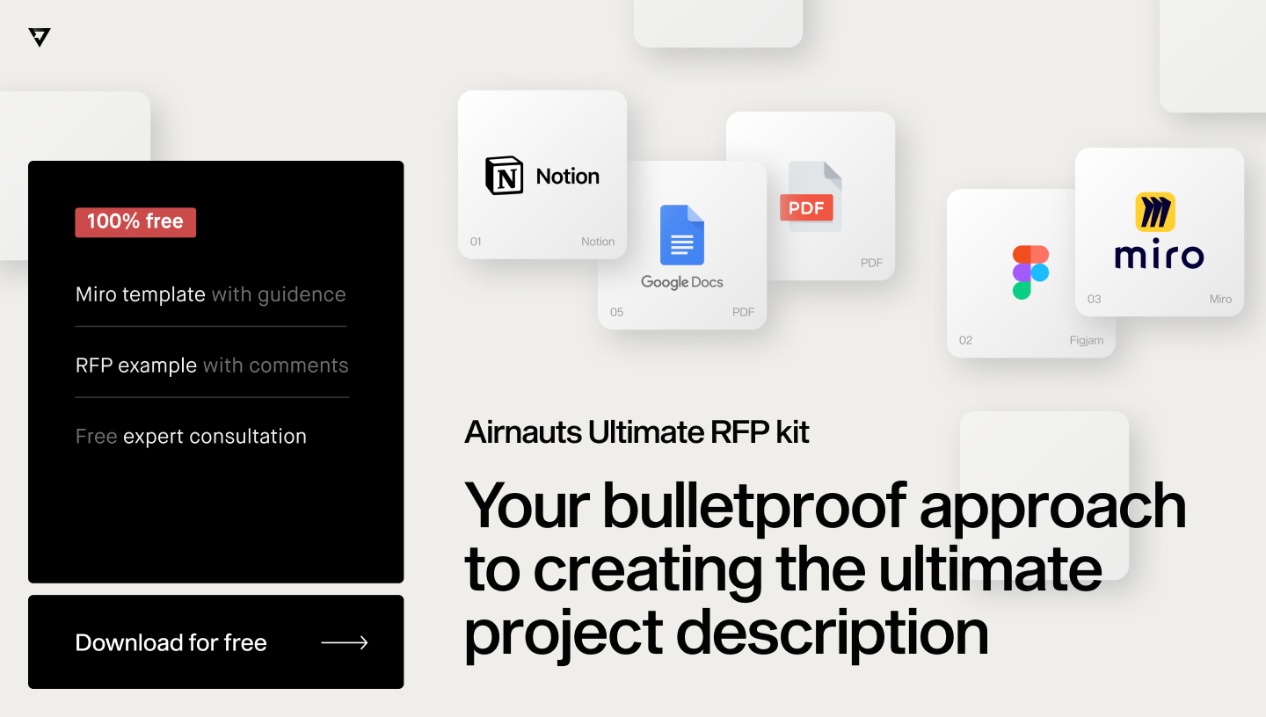The image size is (1266, 717).
Task: Select 'Miro template with guidence' list item
Action: click(211, 294)
